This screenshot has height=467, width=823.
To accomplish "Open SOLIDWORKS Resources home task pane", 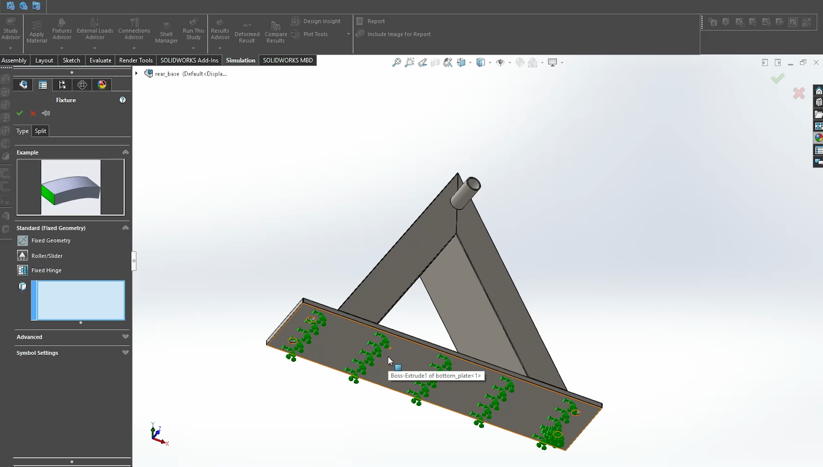I will tap(818, 91).
